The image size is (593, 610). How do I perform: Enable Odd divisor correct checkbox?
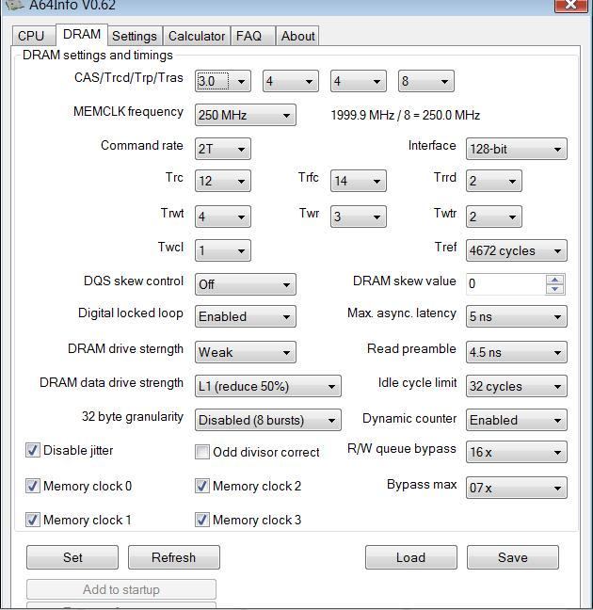click(x=202, y=452)
